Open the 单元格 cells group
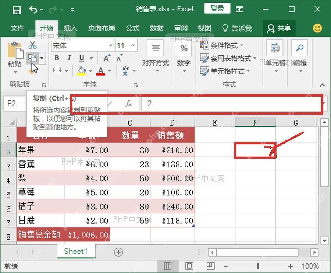 [275, 56]
